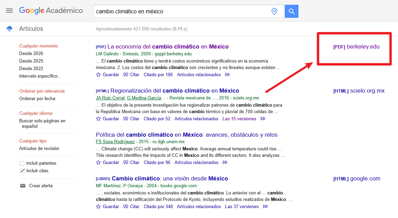The height and width of the screenshot is (218, 398).
Task: Click Citado por 186
Action: click(x=158, y=74)
